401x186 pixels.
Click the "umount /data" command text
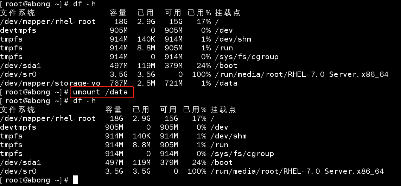(x=100, y=92)
